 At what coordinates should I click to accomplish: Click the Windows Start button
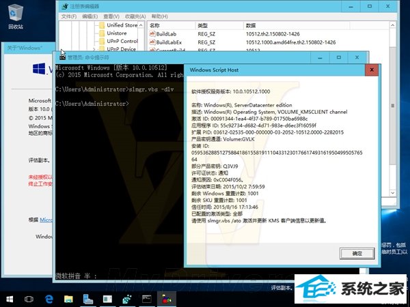(x=10, y=299)
